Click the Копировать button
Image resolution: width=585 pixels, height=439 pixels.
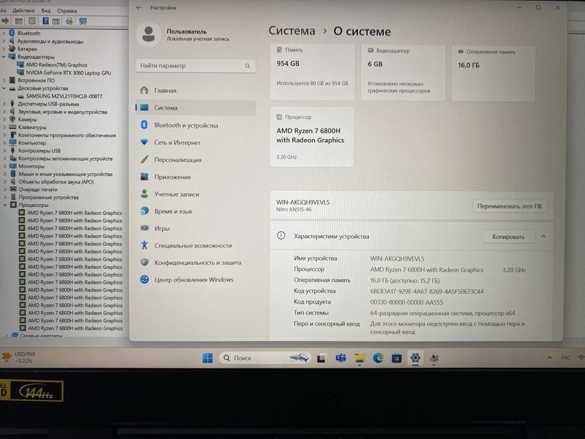[x=508, y=236]
